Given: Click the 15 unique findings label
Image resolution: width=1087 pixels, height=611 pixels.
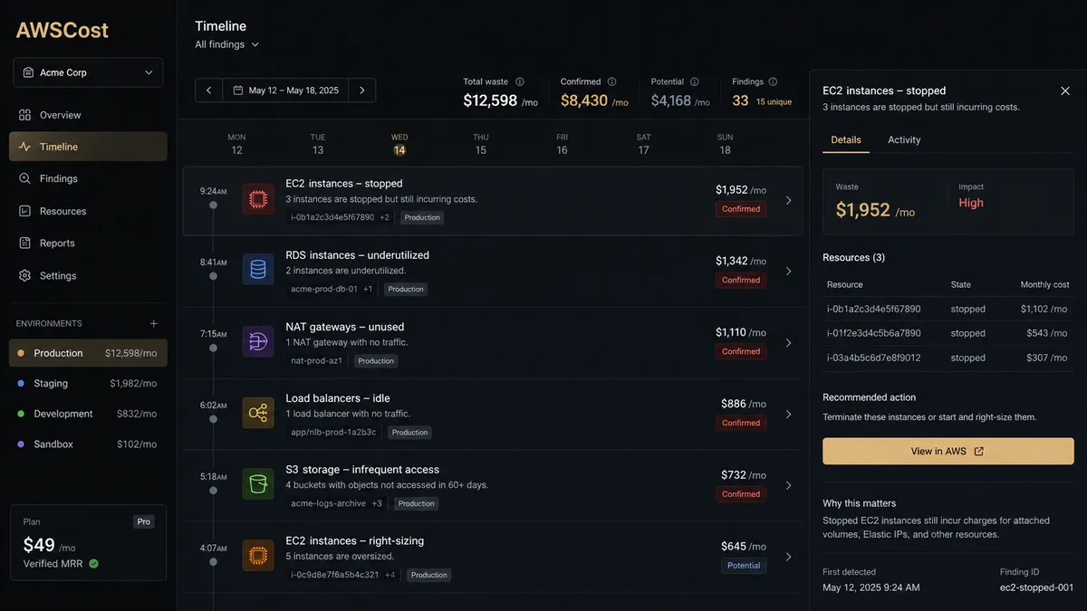Looking at the screenshot, I should [774, 102].
